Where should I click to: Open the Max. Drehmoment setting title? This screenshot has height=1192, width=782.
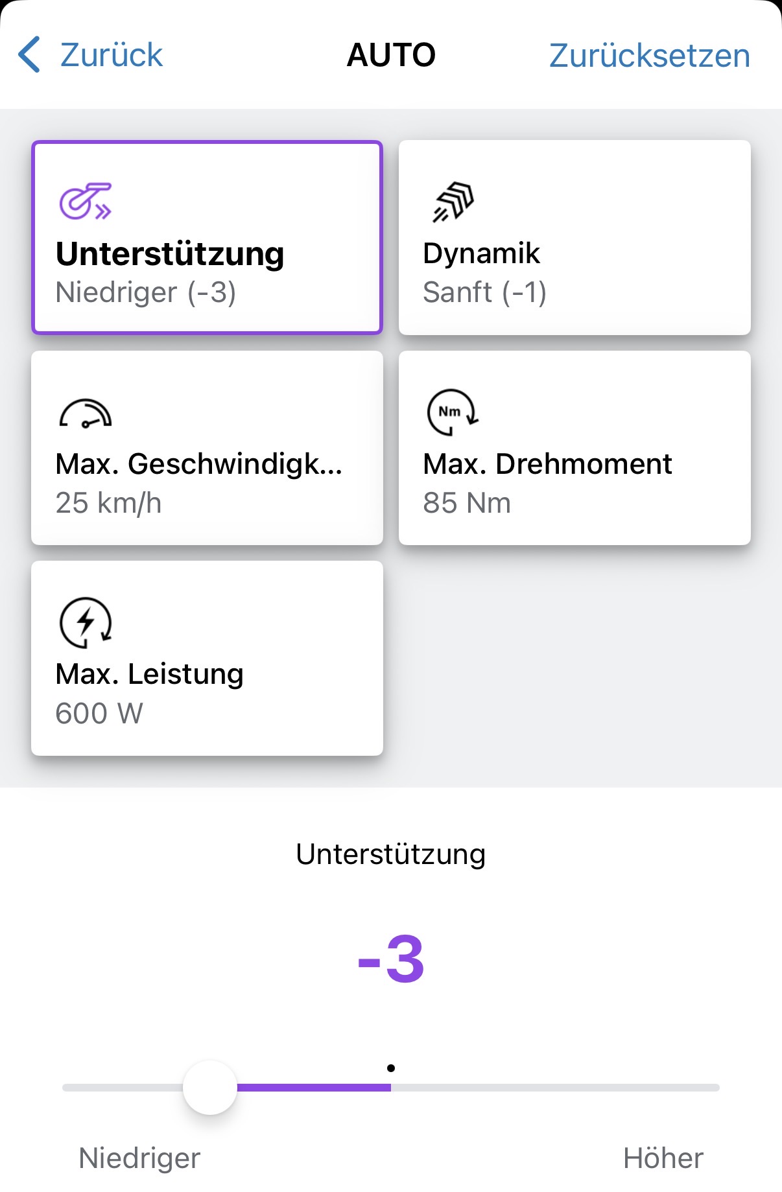tap(547, 464)
